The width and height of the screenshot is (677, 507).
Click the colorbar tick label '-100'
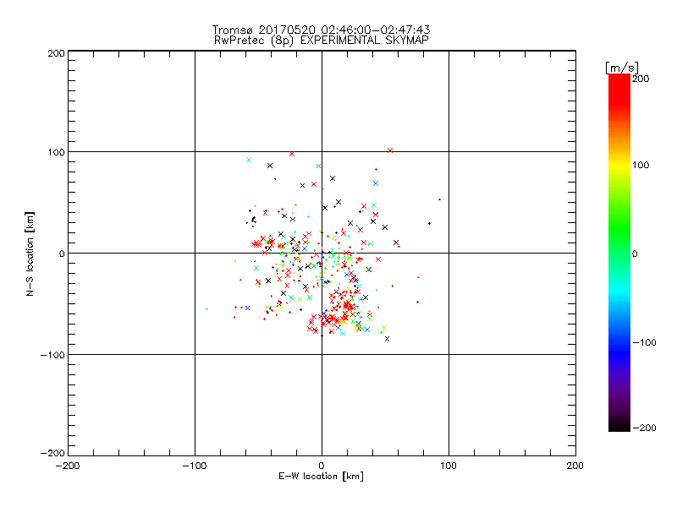(x=644, y=343)
